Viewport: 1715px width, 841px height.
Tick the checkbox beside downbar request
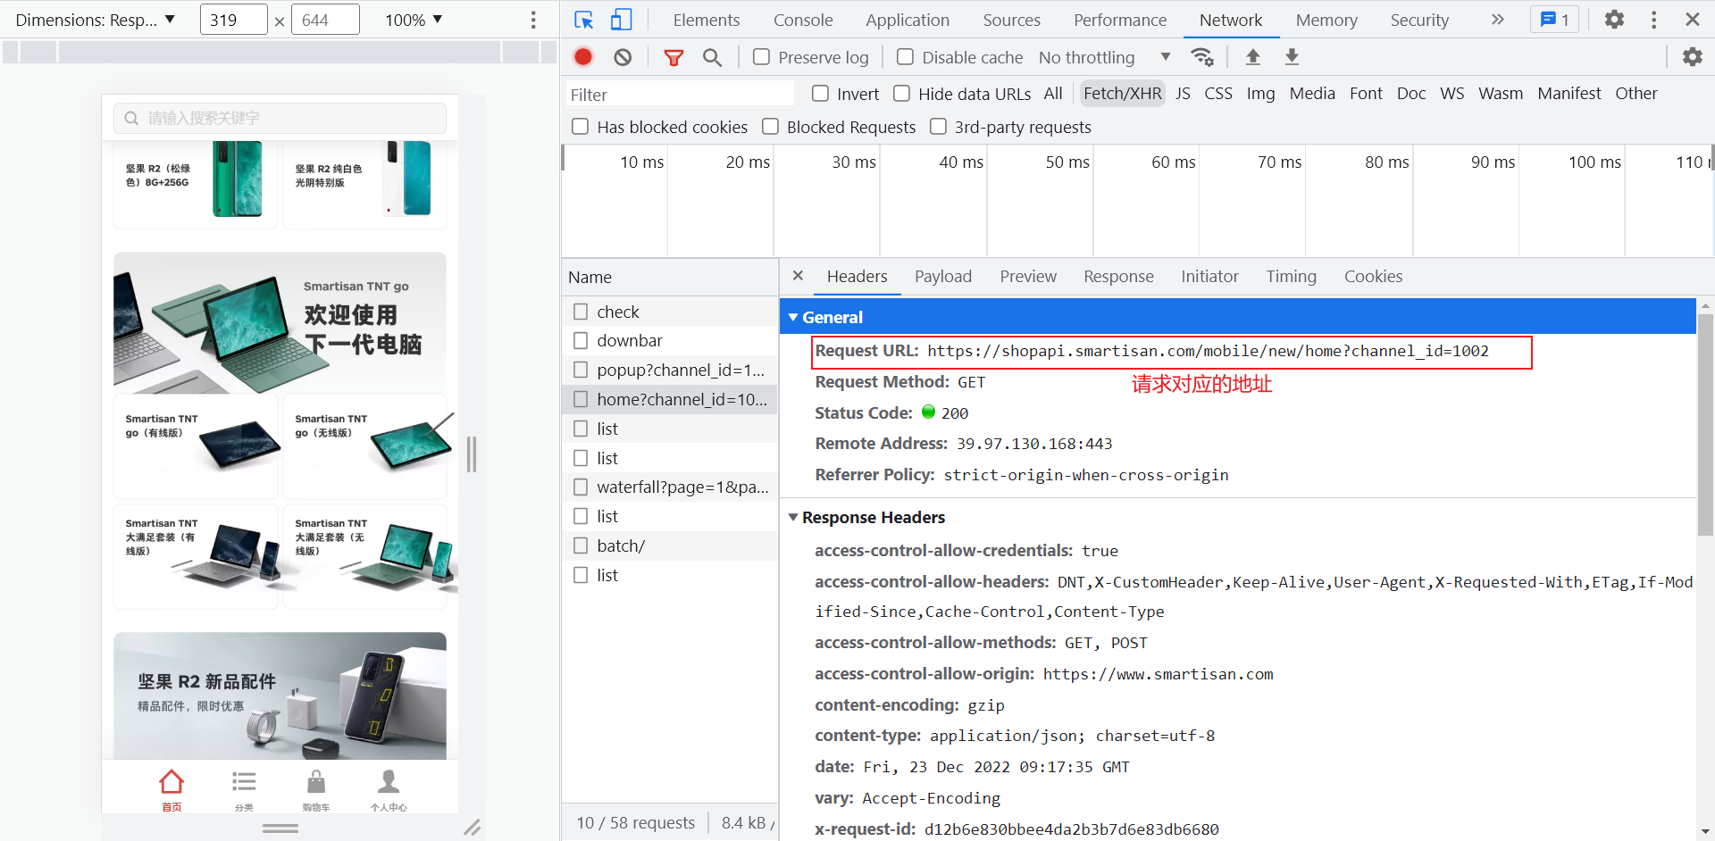pyautogui.click(x=581, y=340)
